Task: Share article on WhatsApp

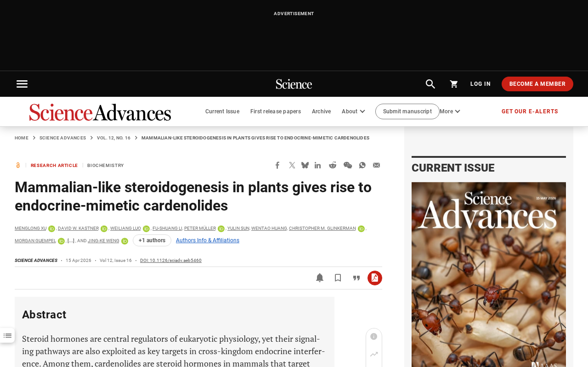Action: (362, 165)
